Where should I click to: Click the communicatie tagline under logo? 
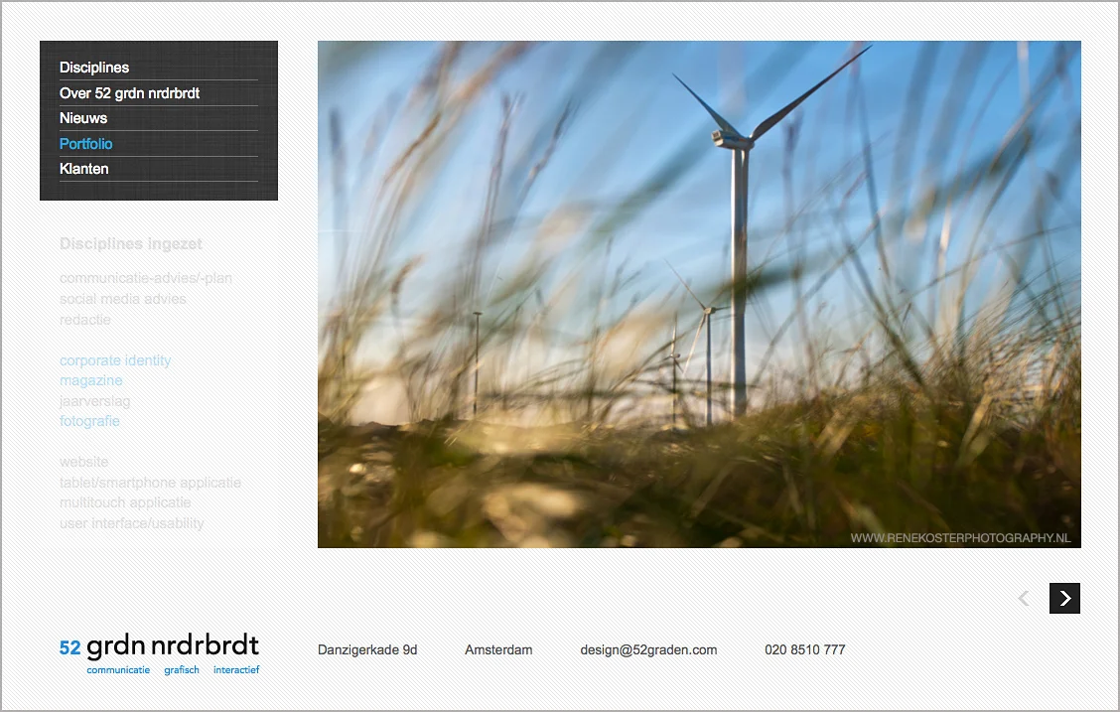(x=118, y=670)
